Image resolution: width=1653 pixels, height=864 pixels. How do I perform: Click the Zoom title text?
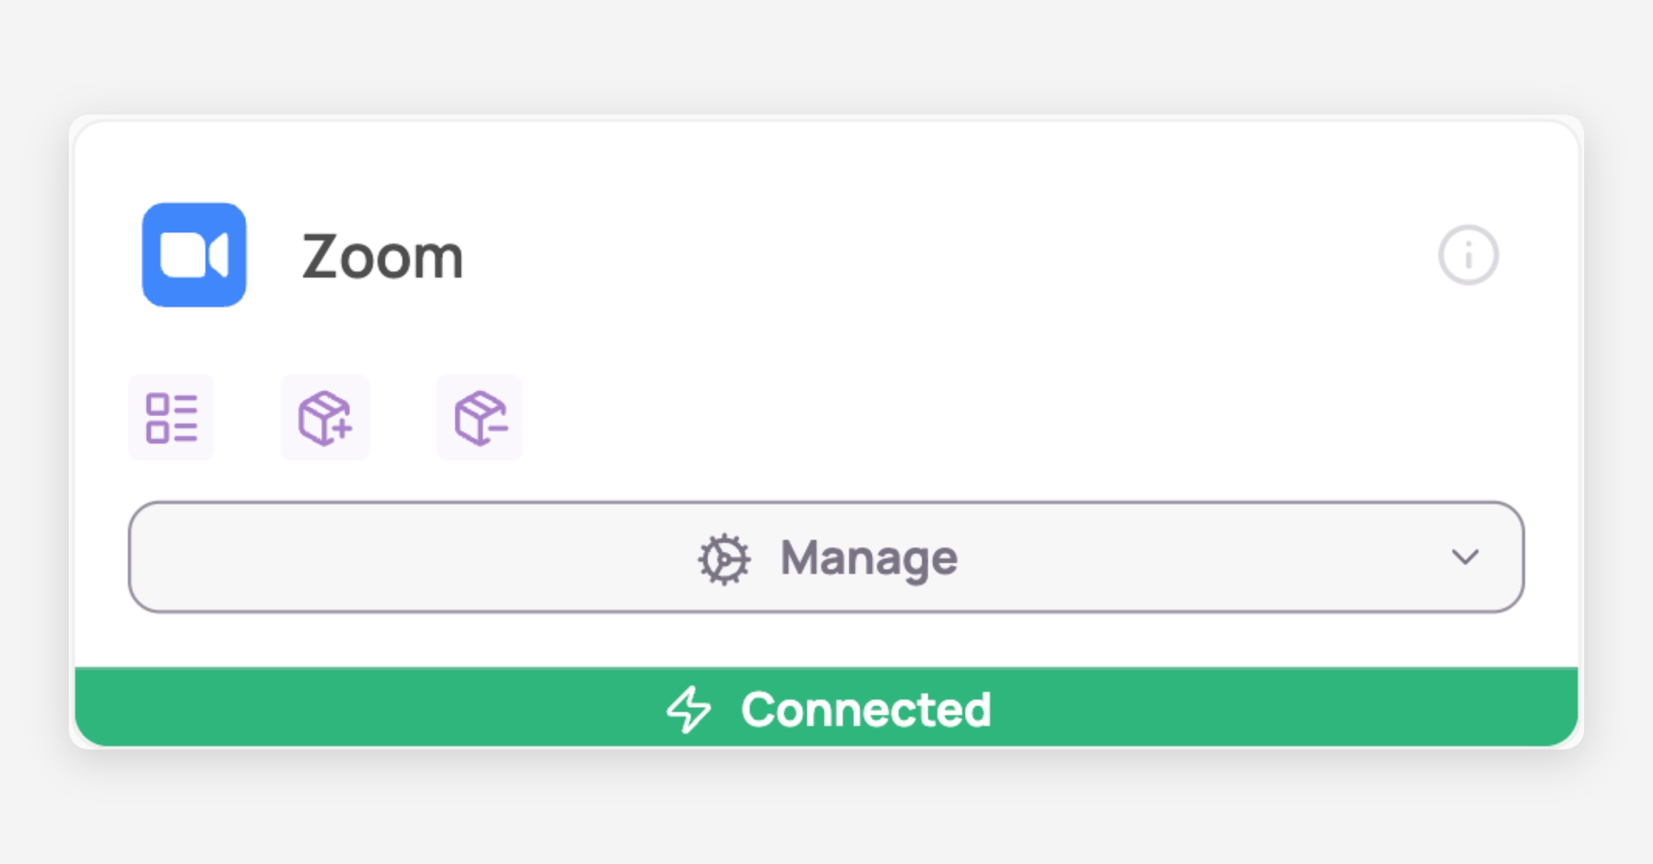tap(382, 257)
